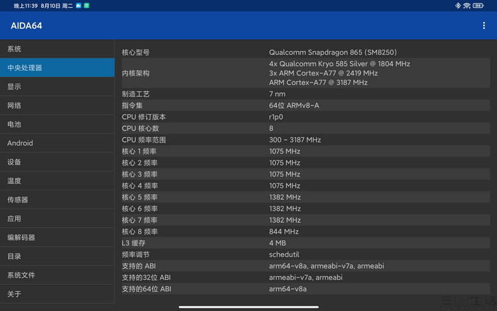Show the 应用 section
Image resolution: width=497 pixels, height=311 pixels.
(57, 218)
